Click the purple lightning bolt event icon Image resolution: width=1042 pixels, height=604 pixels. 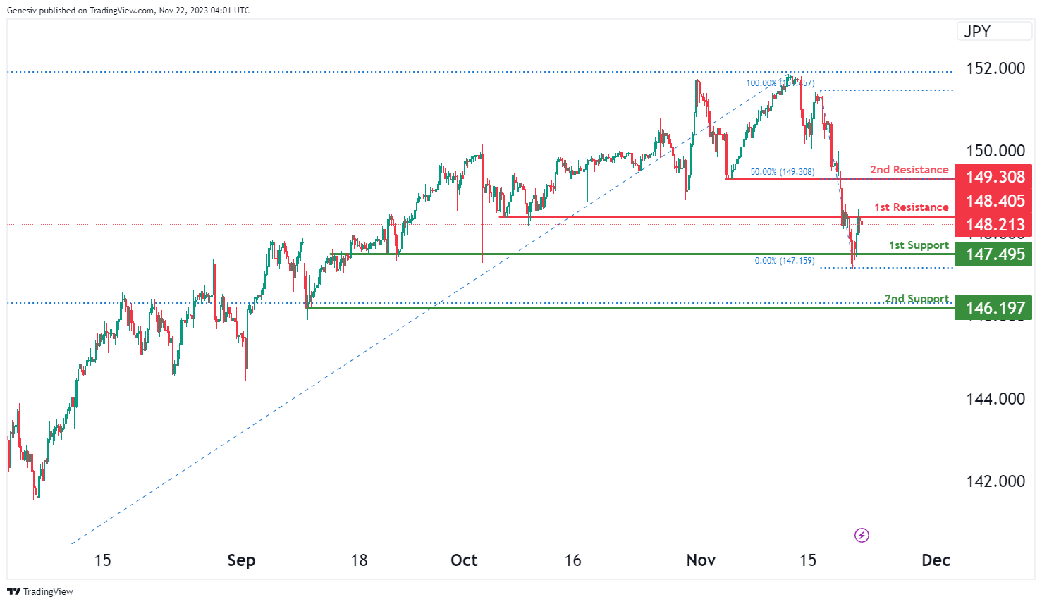[x=862, y=536]
